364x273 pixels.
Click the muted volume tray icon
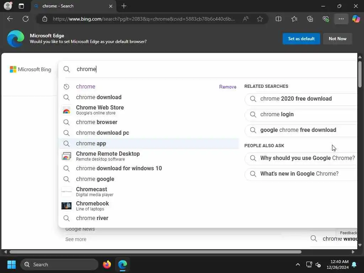(318, 264)
